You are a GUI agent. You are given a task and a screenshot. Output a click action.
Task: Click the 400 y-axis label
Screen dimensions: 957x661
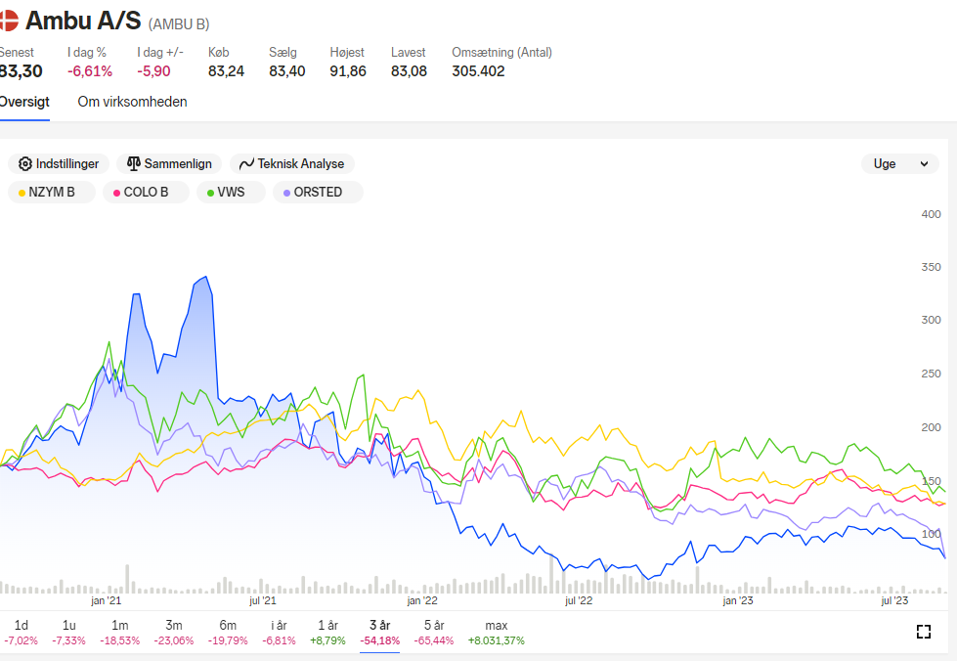pos(932,214)
